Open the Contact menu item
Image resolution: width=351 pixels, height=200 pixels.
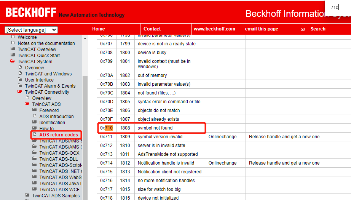coord(152,29)
